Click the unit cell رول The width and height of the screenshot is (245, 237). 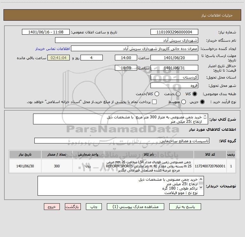pos(88,166)
